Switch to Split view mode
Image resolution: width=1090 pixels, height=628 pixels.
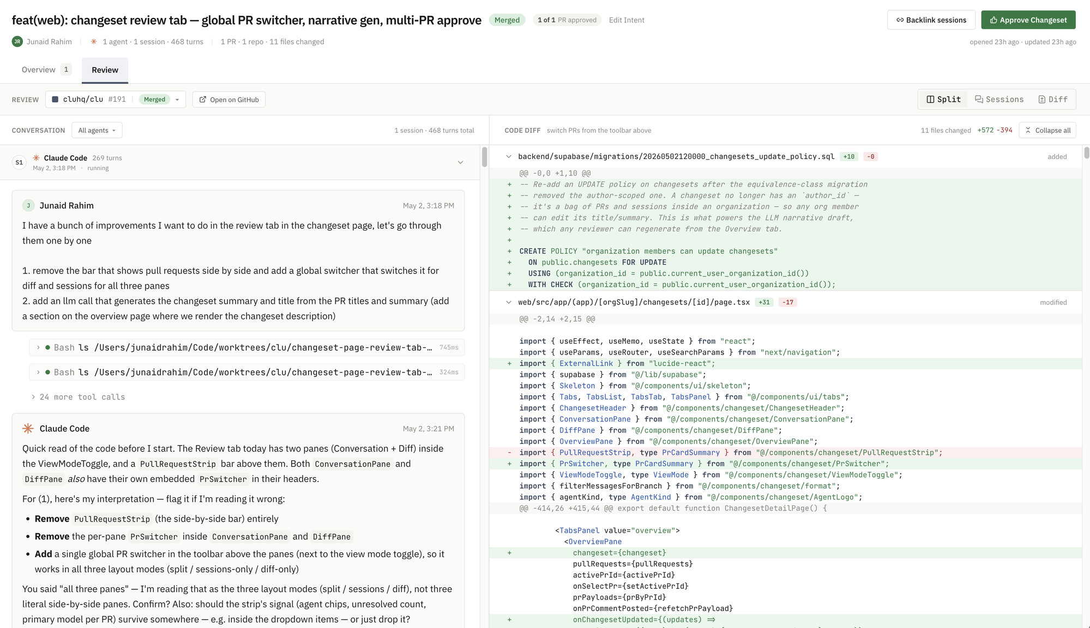(x=943, y=99)
